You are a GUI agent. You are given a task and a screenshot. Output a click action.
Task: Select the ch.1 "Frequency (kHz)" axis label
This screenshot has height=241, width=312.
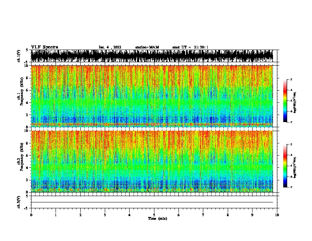point(22,91)
